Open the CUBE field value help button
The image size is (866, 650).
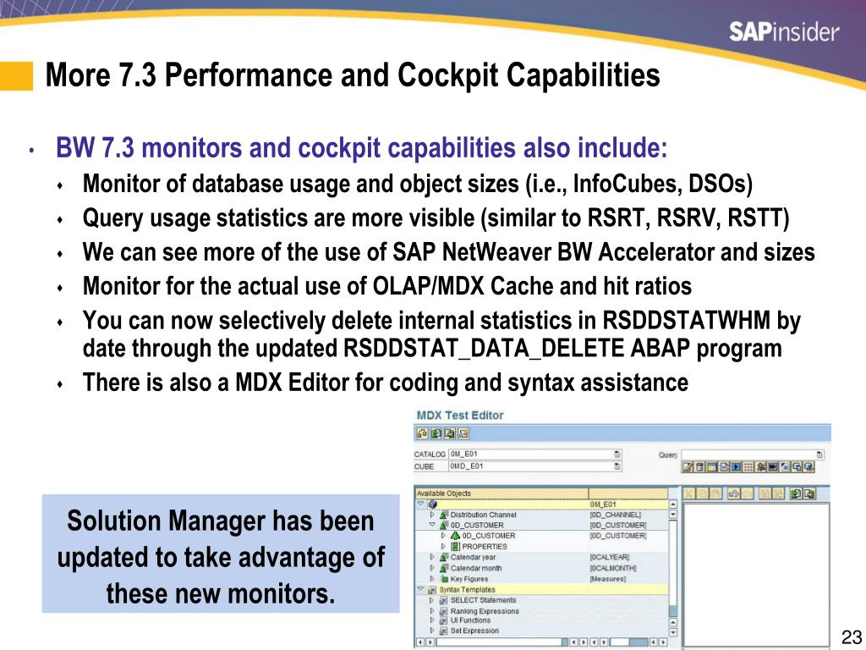click(617, 466)
